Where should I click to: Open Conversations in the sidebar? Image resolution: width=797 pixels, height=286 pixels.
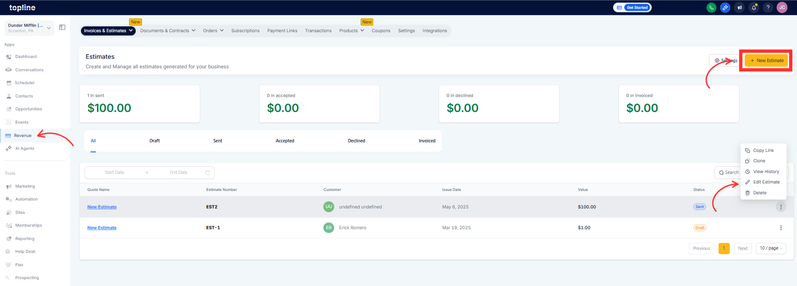click(29, 70)
